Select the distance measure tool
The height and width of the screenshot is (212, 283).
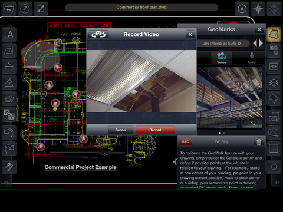tap(9, 67)
